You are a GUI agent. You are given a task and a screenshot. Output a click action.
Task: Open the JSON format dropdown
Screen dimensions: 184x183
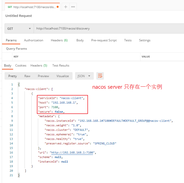84,76
